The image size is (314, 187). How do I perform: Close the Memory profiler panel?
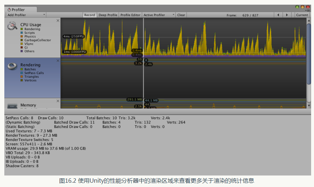click(58, 101)
